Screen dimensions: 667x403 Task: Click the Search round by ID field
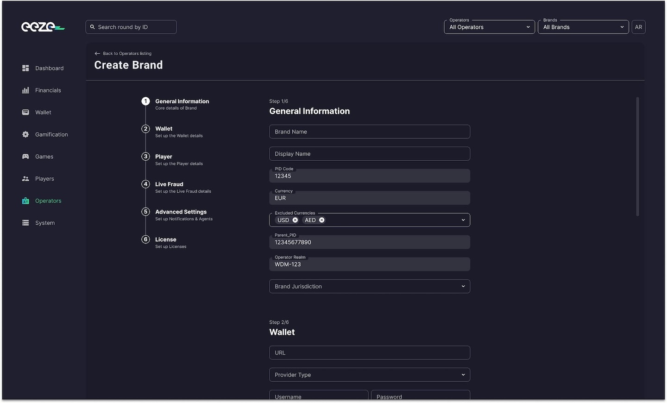131,27
